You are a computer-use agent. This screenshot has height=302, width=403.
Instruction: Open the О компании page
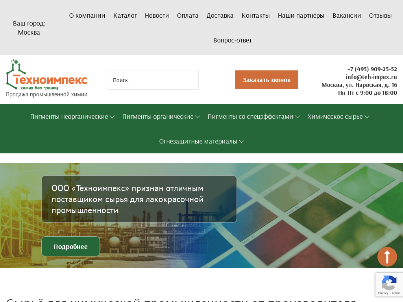click(x=87, y=16)
